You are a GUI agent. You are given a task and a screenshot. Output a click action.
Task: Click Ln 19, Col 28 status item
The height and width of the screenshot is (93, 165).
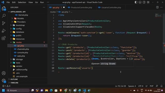[120, 86]
